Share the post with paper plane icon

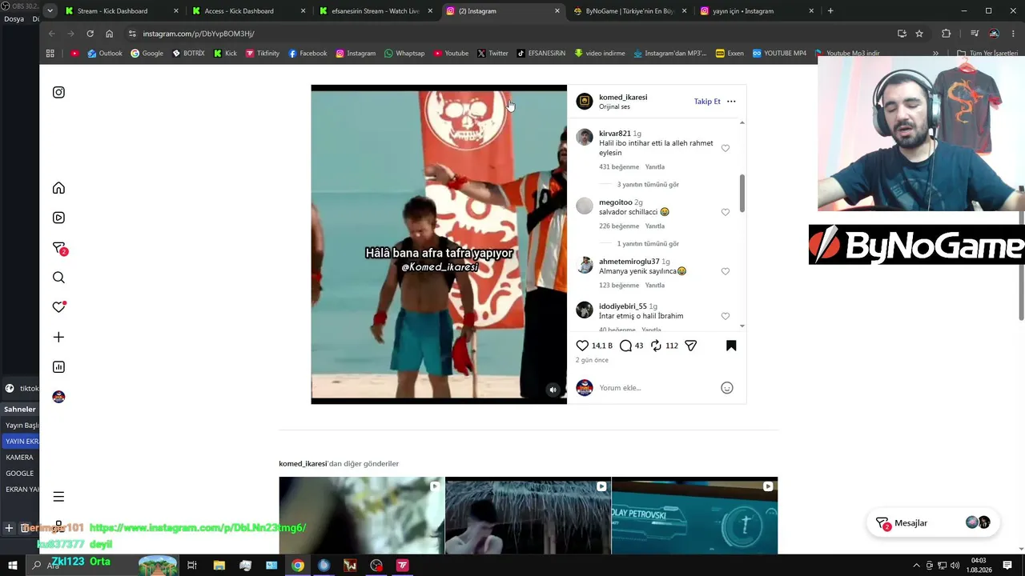tap(691, 346)
